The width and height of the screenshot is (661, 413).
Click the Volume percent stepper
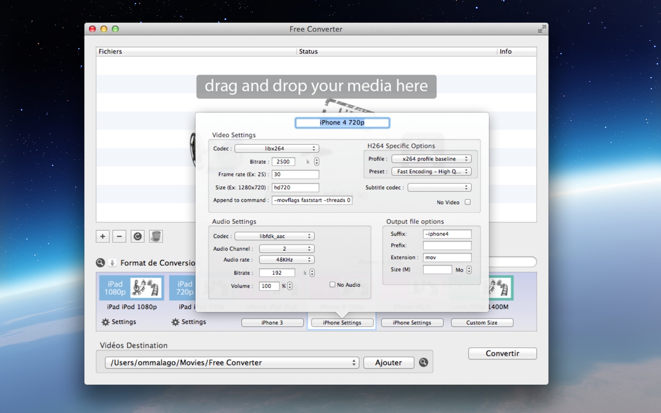pos(290,286)
